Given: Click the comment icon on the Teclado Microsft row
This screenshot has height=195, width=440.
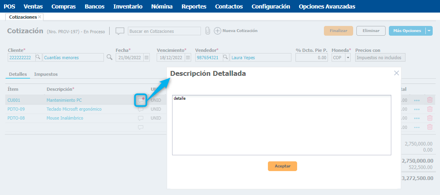Looking at the screenshot, I should [141, 109].
